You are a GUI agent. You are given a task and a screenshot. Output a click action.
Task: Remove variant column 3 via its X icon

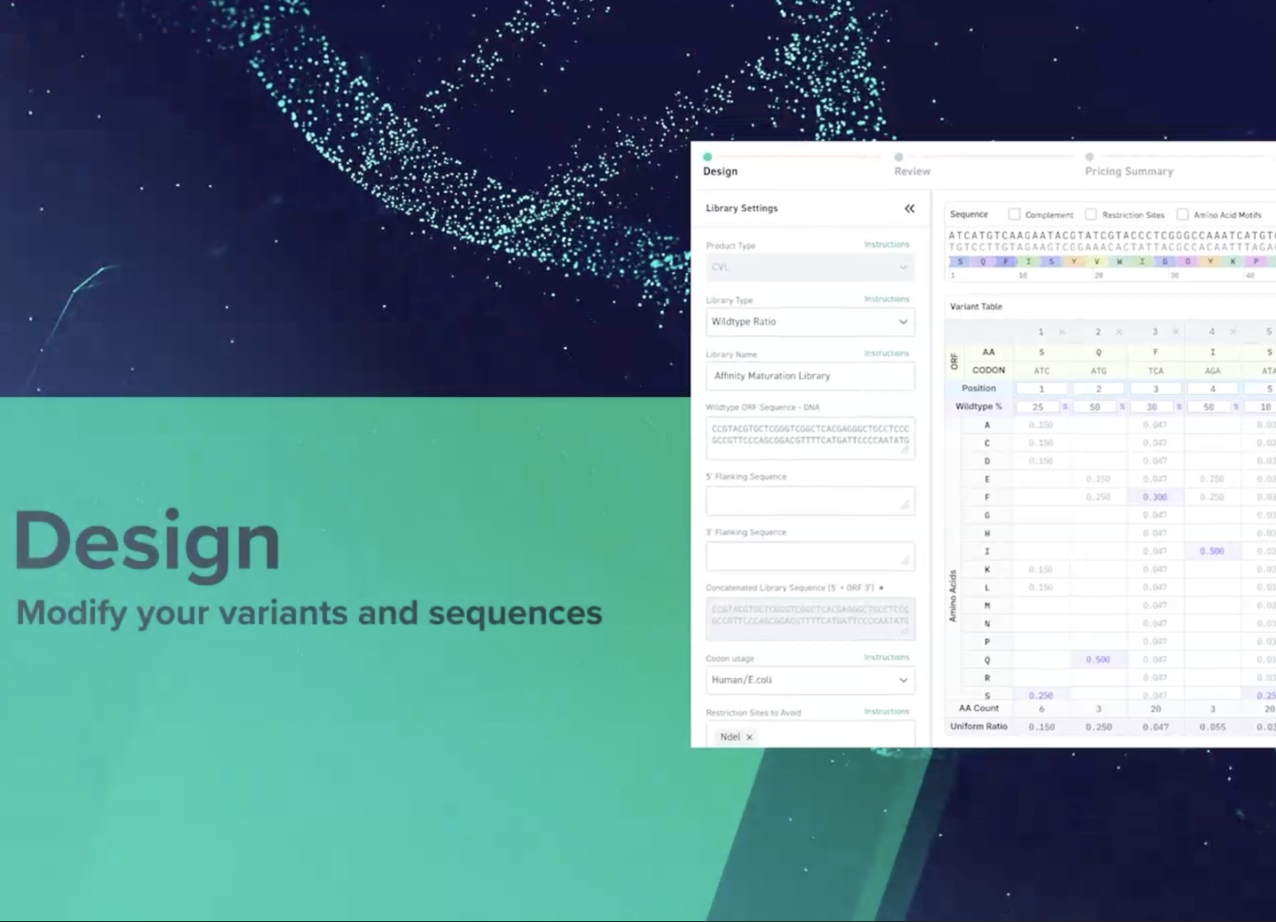coord(1176,331)
